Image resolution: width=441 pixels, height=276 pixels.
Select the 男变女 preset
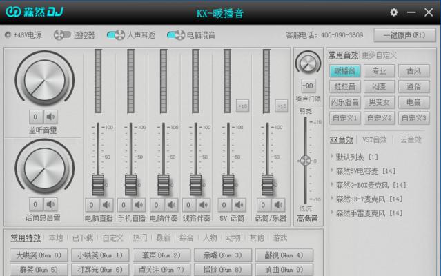pos(379,102)
